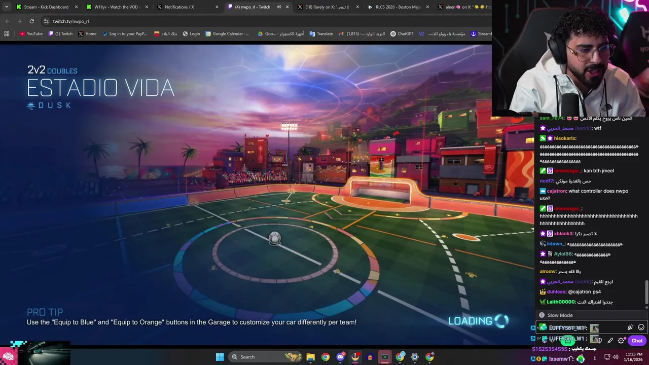Open the Windows Start menu
Viewport: 649px width, 365px height.
220,357
